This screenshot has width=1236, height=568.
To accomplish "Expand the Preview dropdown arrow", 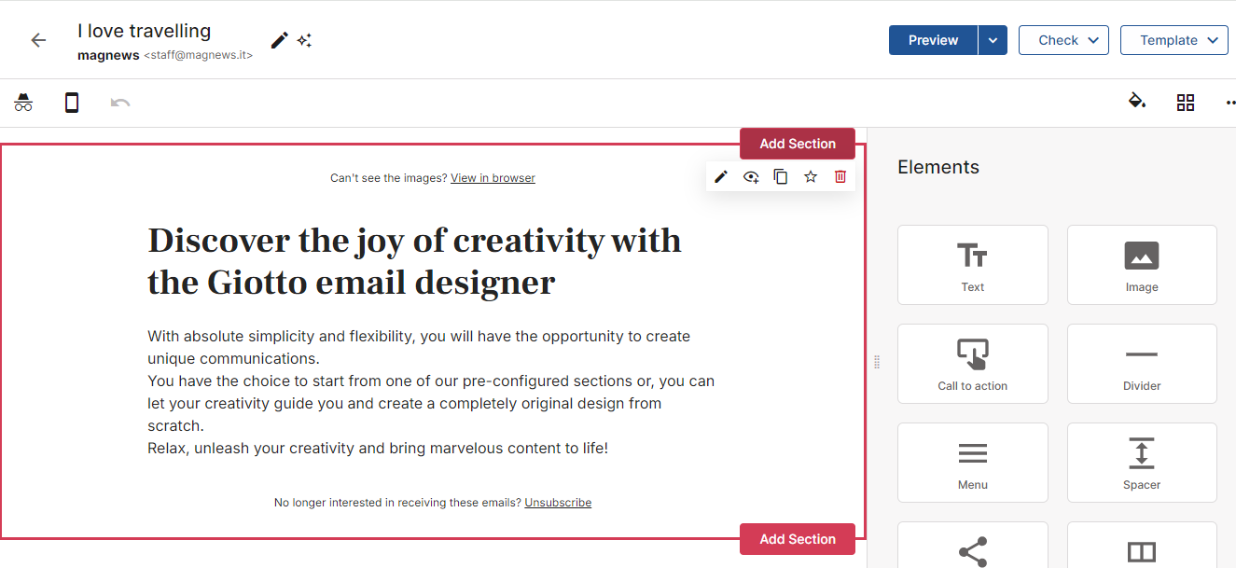I will (993, 40).
